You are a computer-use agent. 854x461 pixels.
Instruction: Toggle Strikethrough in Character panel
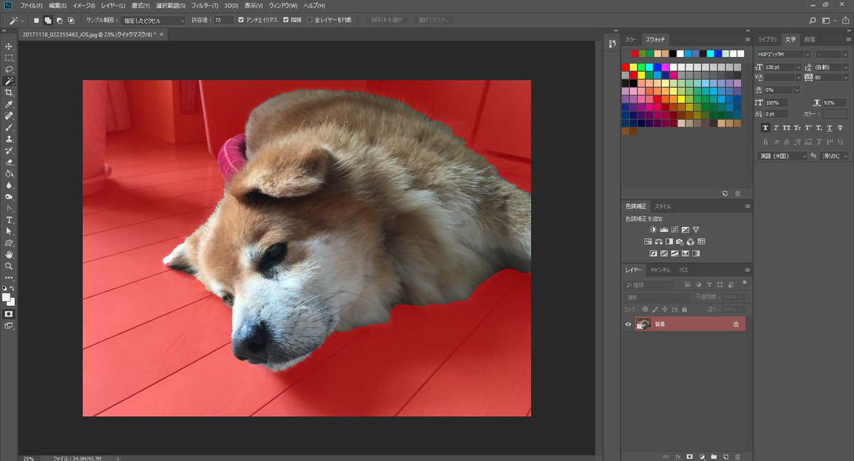841,128
